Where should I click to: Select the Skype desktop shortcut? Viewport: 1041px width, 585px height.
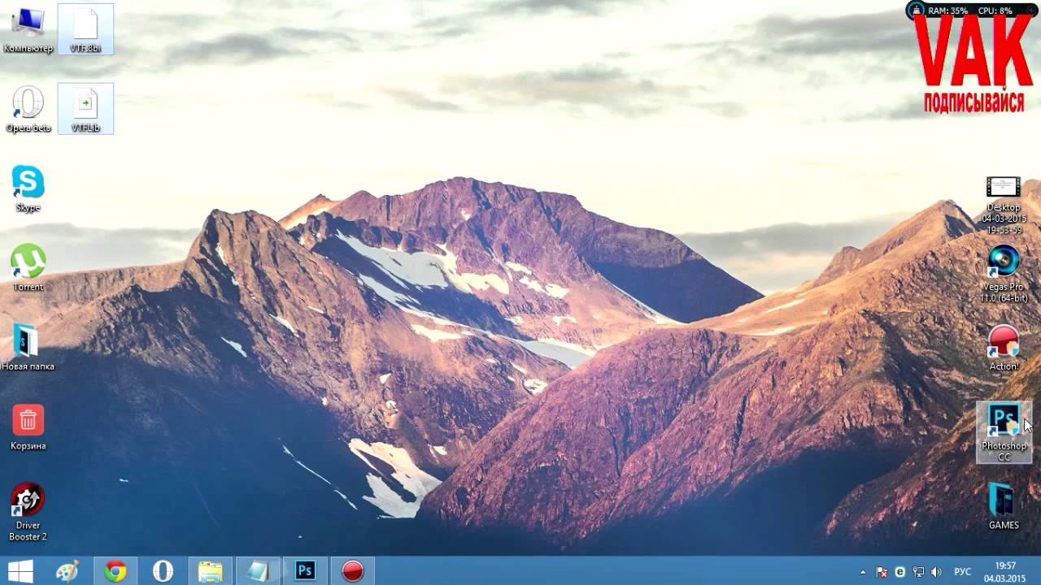28,188
